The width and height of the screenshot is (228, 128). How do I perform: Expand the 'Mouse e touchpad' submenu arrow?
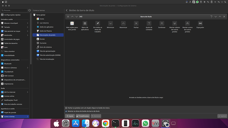click(x=27, y=23)
